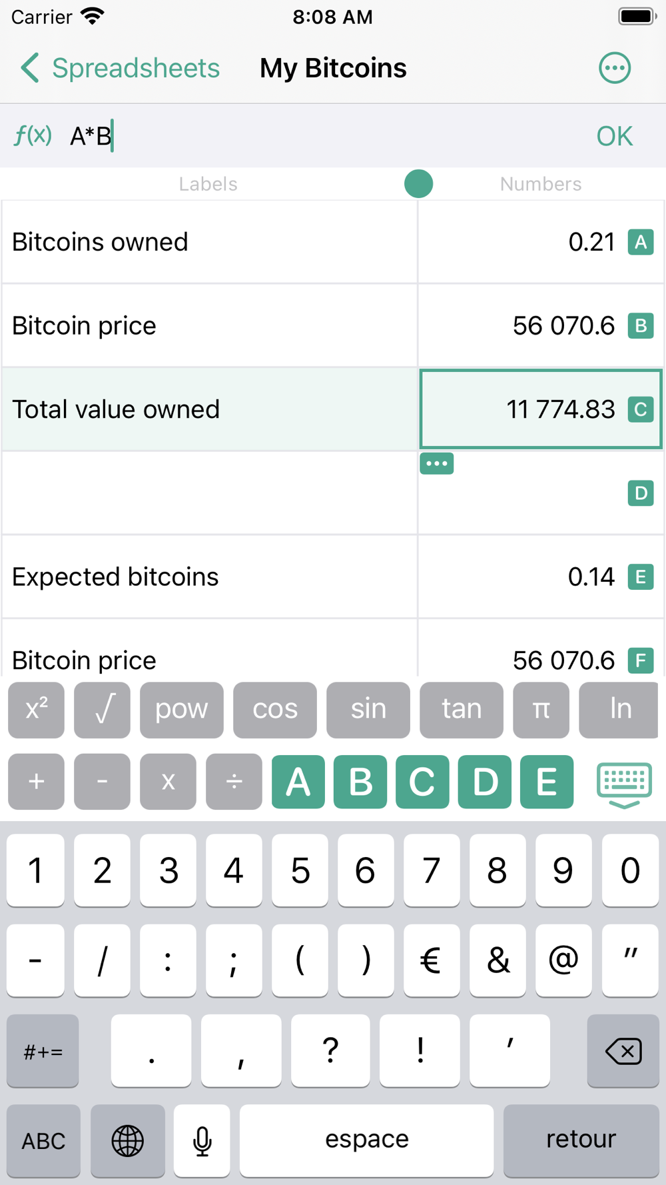
Task: Tap the formula text field
Action: [320, 136]
